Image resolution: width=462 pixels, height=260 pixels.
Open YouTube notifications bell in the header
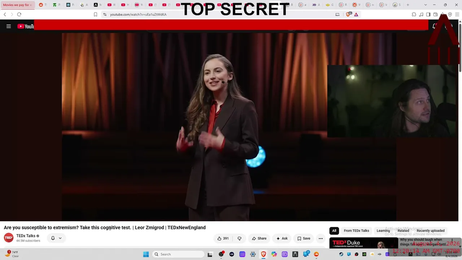(435, 26)
